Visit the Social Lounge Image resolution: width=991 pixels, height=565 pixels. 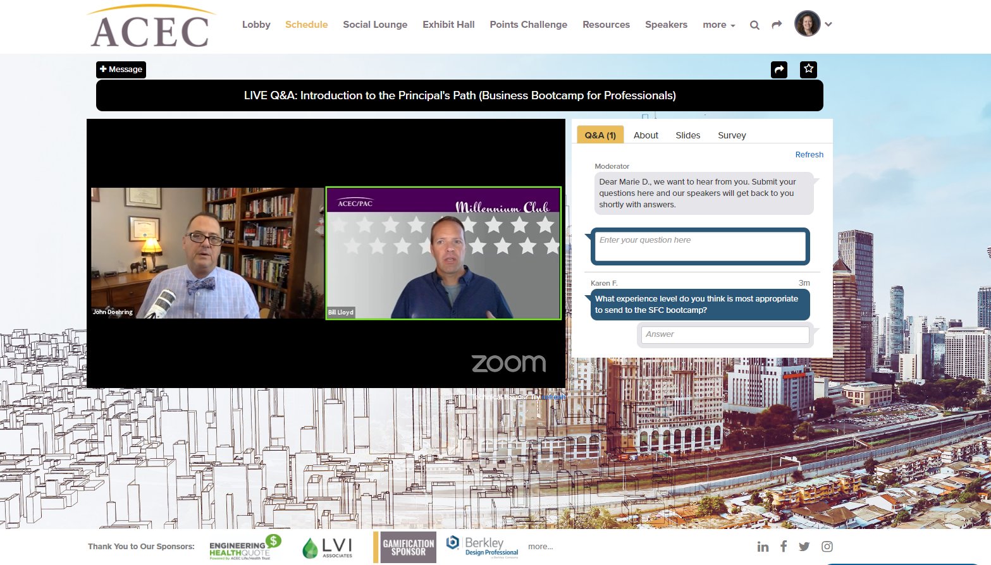(x=375, y=25)
